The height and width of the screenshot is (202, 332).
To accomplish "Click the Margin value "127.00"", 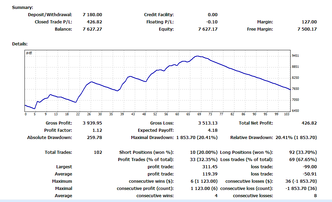I will pyautogui.click(x=309, y=22).
